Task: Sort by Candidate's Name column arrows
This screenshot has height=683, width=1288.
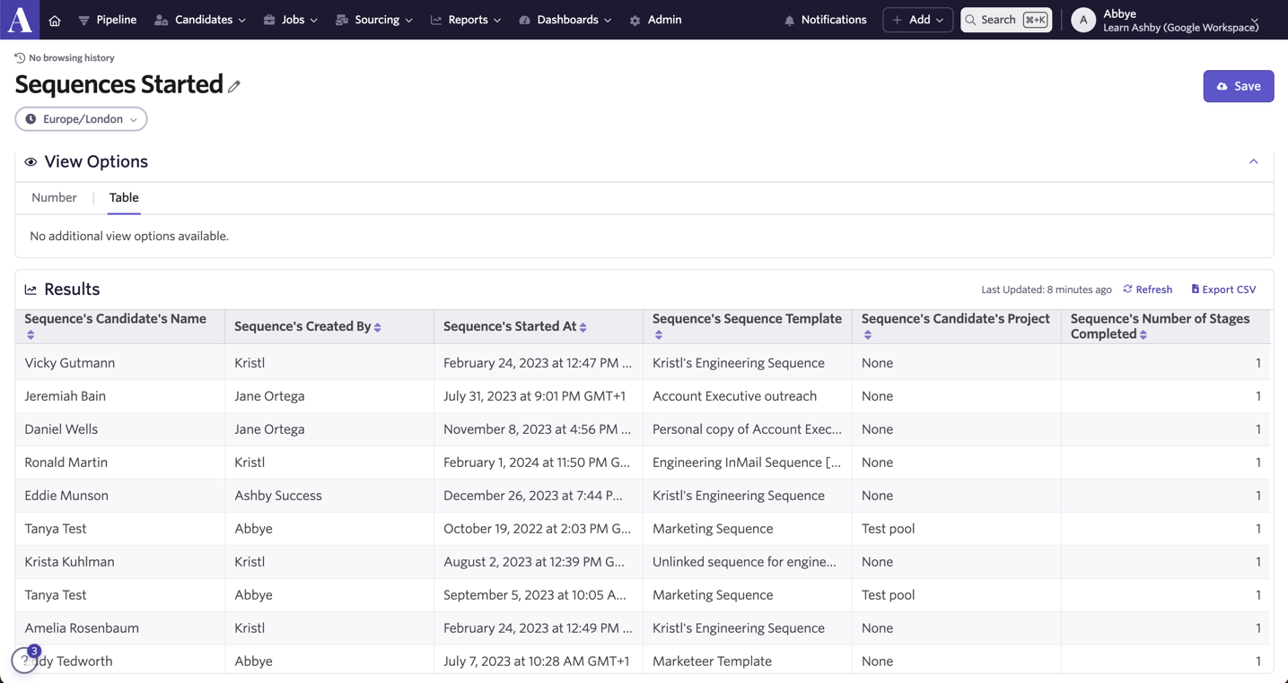Action: [31, 335]
